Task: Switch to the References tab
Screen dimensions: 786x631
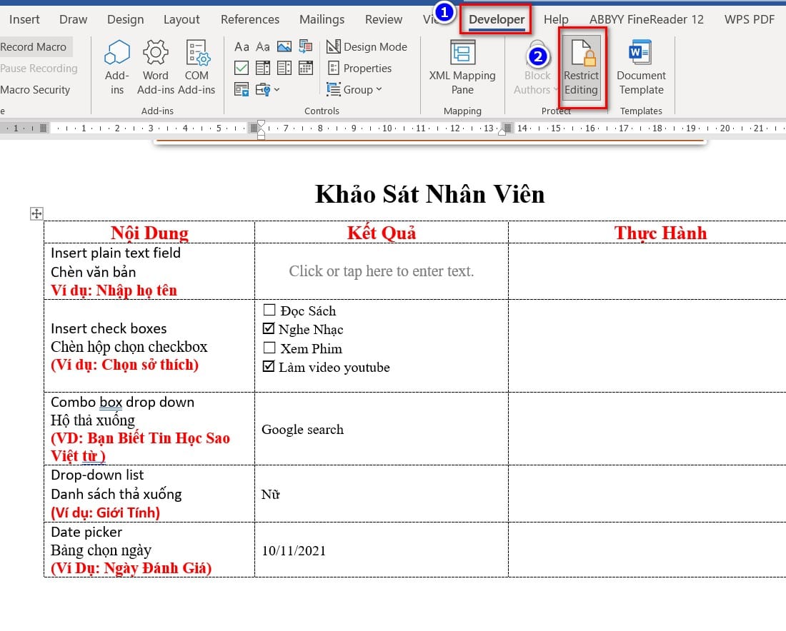Action: point(250,19)
